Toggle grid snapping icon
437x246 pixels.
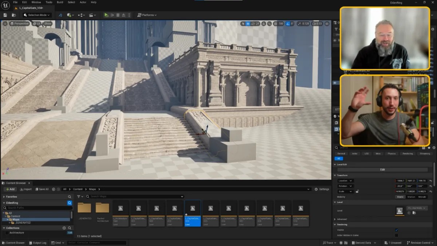coord(275,24)
